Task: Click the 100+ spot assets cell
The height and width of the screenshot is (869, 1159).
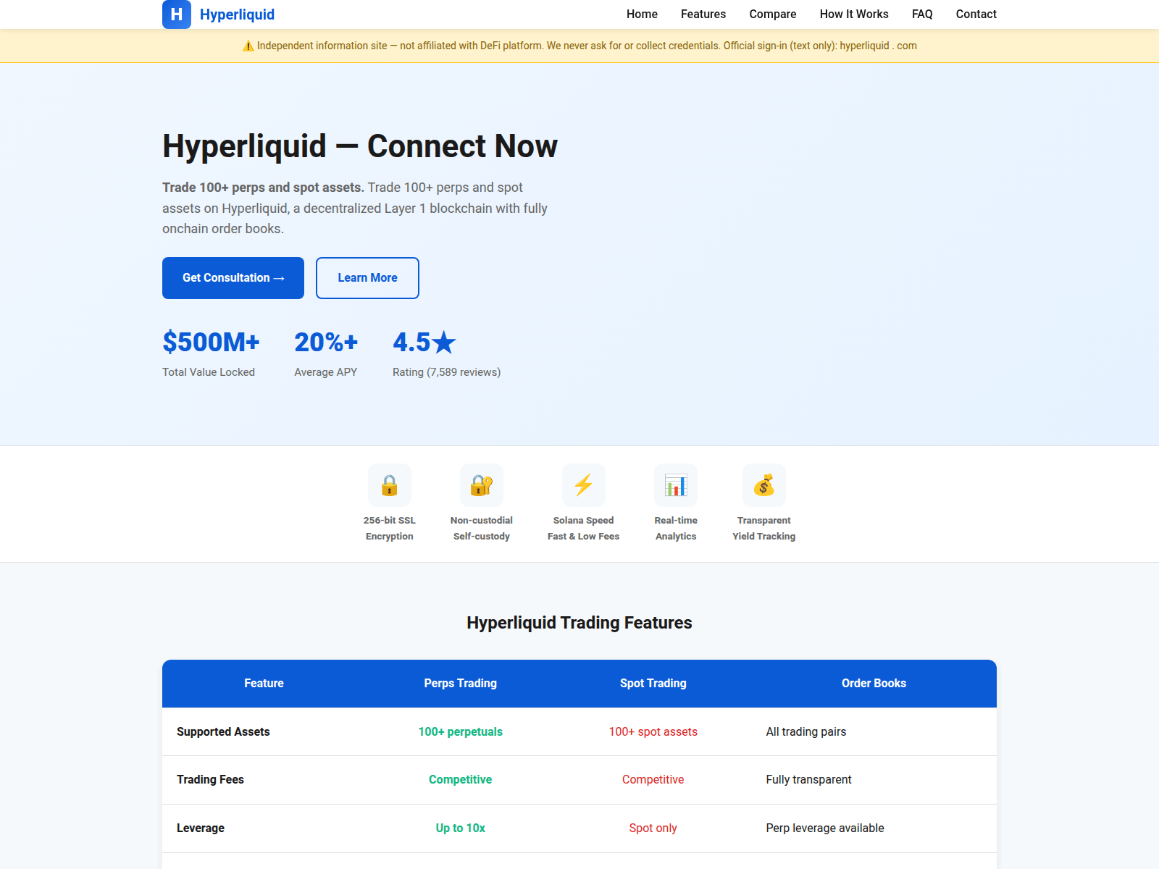Action: point(653,732)
